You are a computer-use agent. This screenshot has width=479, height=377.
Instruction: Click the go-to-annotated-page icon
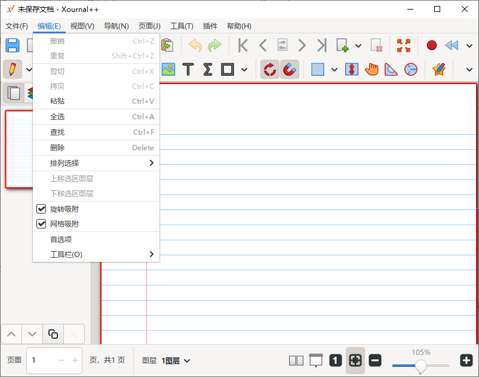283,45
